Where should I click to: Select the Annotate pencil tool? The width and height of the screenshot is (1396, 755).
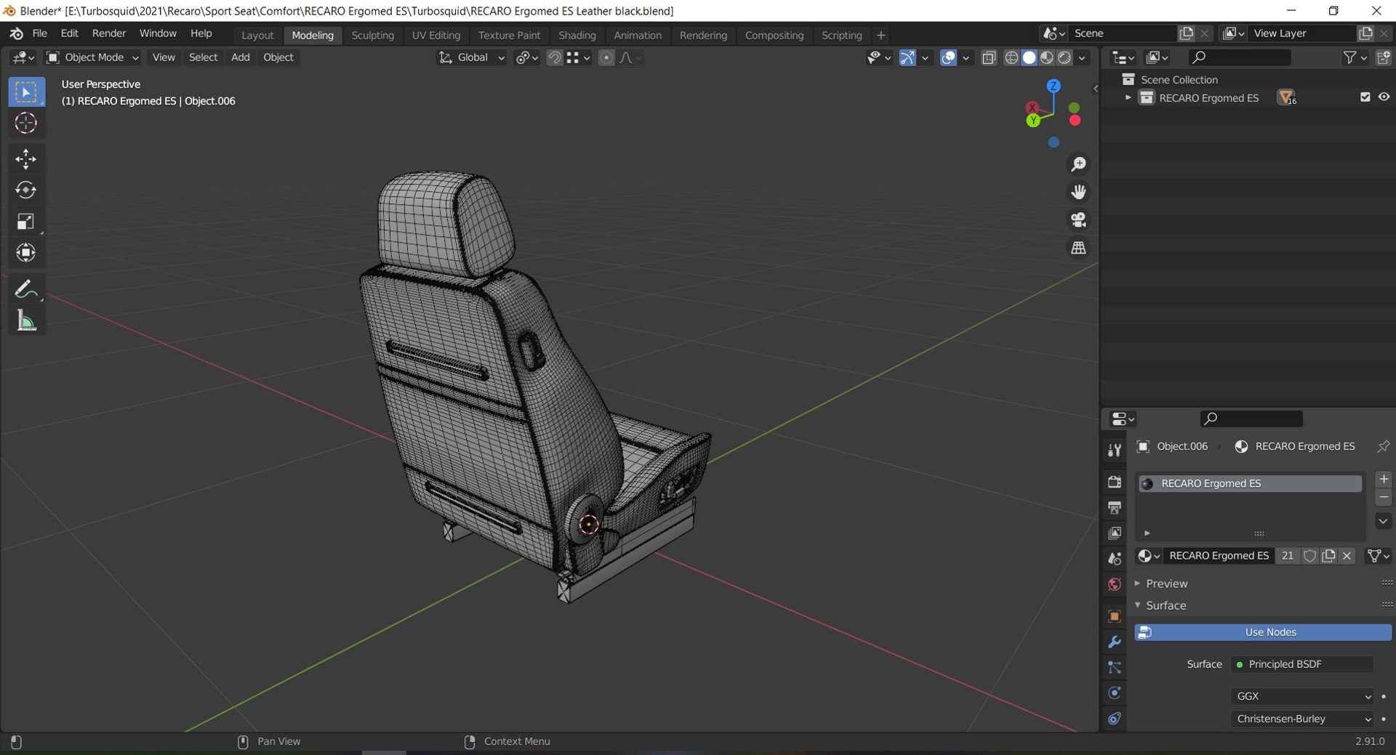coord(26,289)
